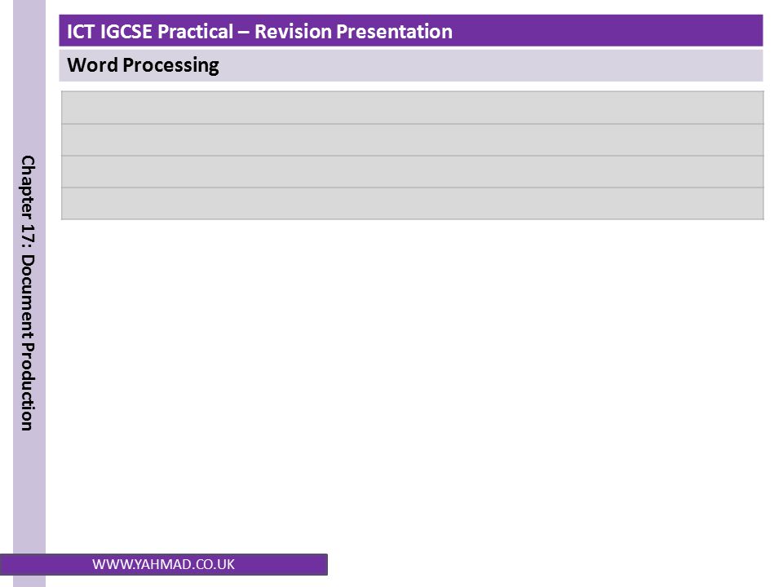Click the word "Practical" in the title
The height and width of the screenshot is (587, 783).
[195, 32]
